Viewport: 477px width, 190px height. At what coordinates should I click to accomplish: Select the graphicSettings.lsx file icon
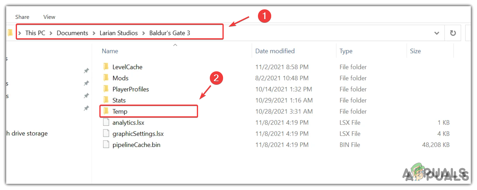point(106,134)
